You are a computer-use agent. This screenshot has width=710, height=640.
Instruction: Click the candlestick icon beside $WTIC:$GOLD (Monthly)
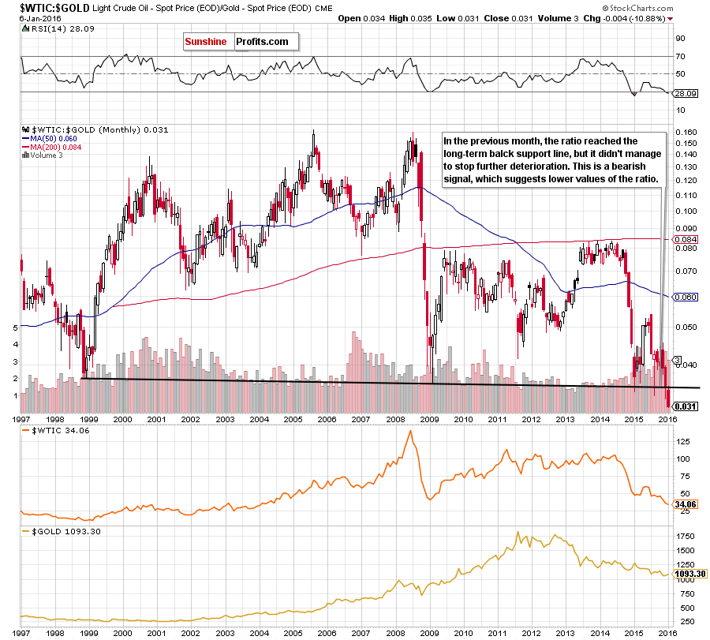coord(26,130)
